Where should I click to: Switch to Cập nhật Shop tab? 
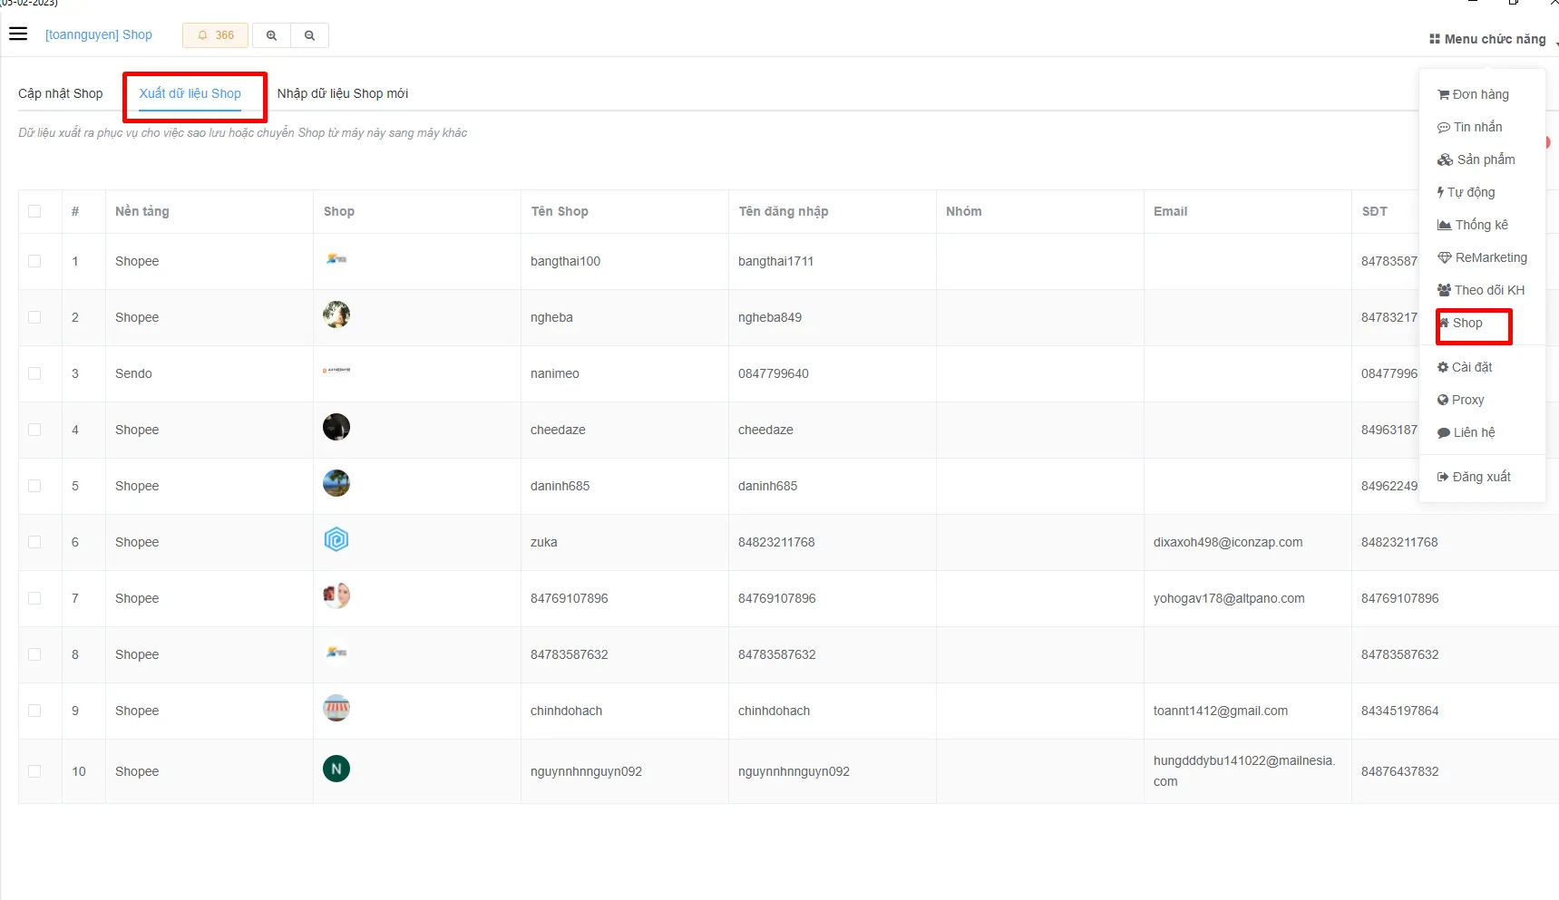pyautogui.click(x=61, y=93)
